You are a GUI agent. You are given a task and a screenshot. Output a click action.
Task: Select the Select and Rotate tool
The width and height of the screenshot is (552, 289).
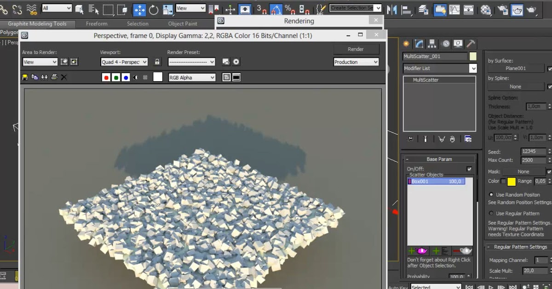[154, 9]
